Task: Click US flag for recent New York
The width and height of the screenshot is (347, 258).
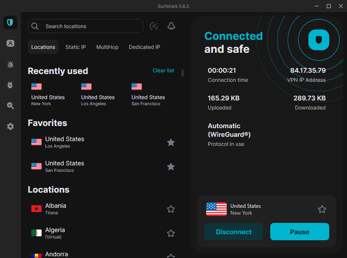Action: click(x=36, y=87)
